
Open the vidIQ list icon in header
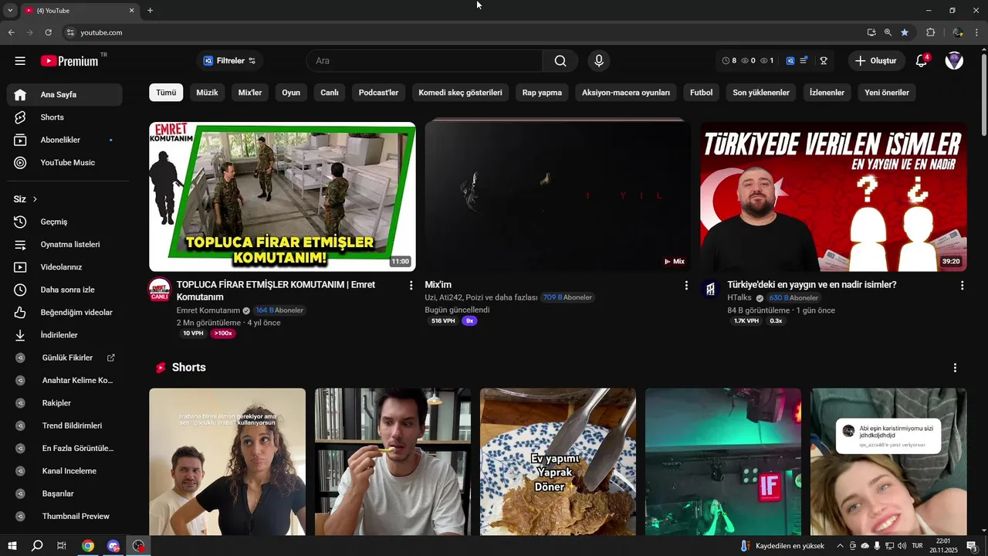[804, 60]
